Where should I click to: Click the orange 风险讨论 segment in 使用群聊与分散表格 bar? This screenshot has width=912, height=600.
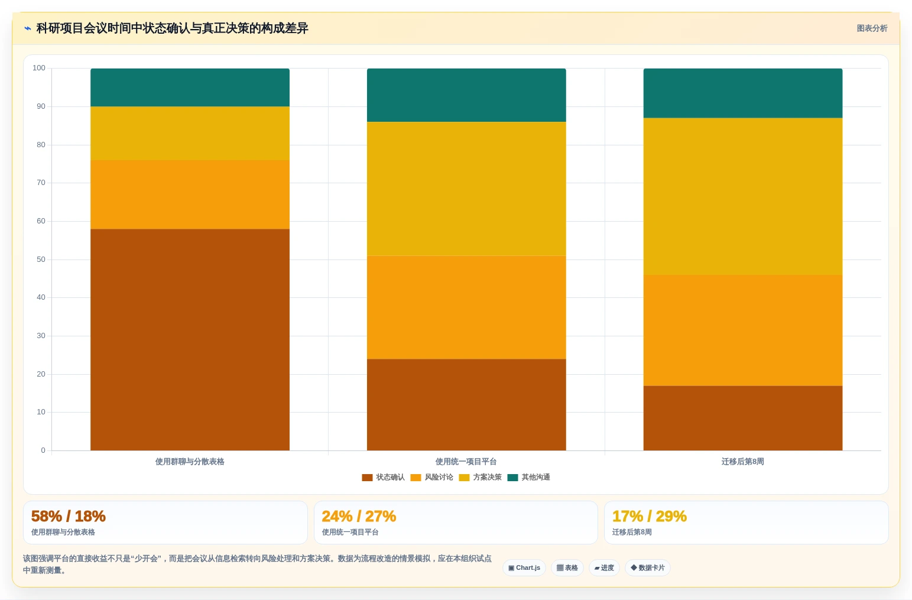coord(190,194)
